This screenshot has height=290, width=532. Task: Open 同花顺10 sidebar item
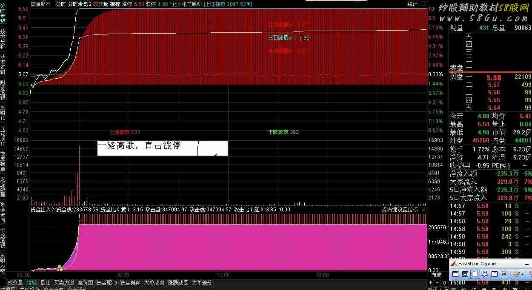coord(3,136)
